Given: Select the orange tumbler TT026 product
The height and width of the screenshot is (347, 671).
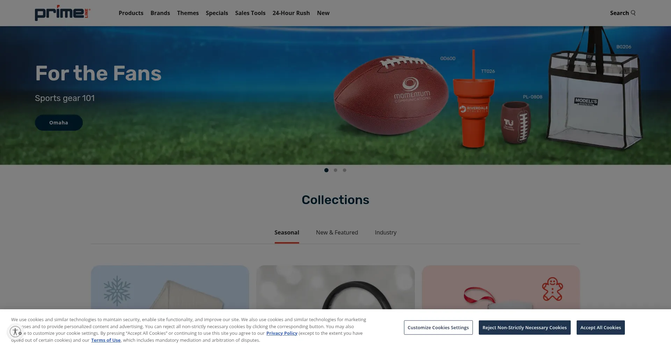Looking at the screenshot, I should (x=474, y=100).
